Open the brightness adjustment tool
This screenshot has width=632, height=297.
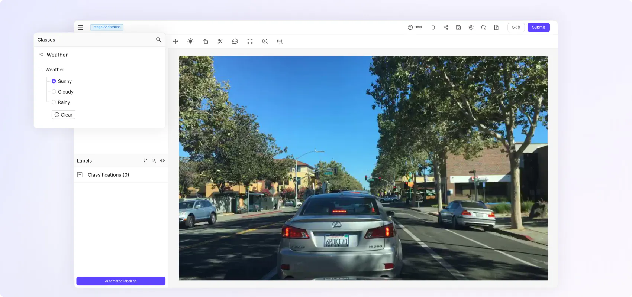[190, 41]
